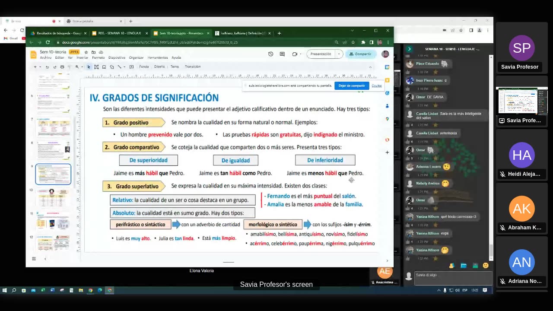Click the address bar URL
Viewport: 553px width, 311px height.
149,42
